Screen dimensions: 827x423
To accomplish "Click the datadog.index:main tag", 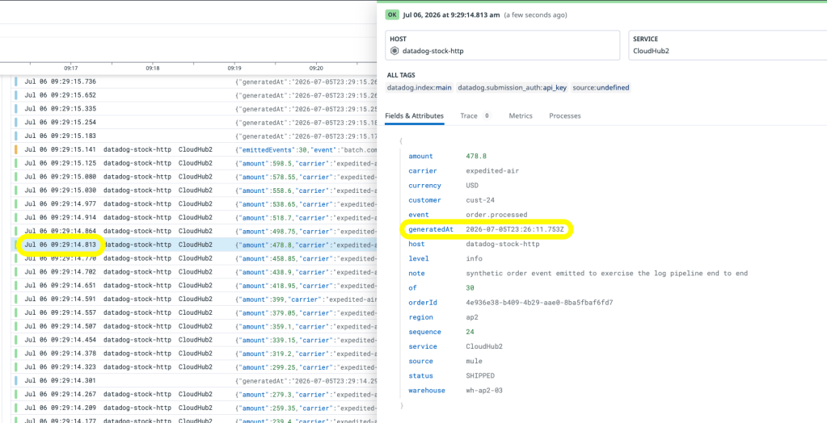I will tap(420, 88).
